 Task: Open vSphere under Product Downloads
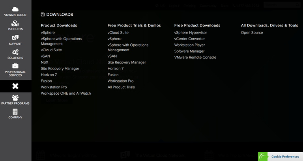click(48, 33)
